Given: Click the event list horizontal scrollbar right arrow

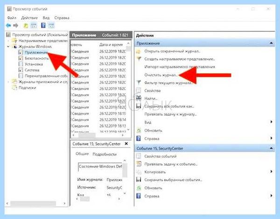Looking at the screenshot, I should point(123,135).
